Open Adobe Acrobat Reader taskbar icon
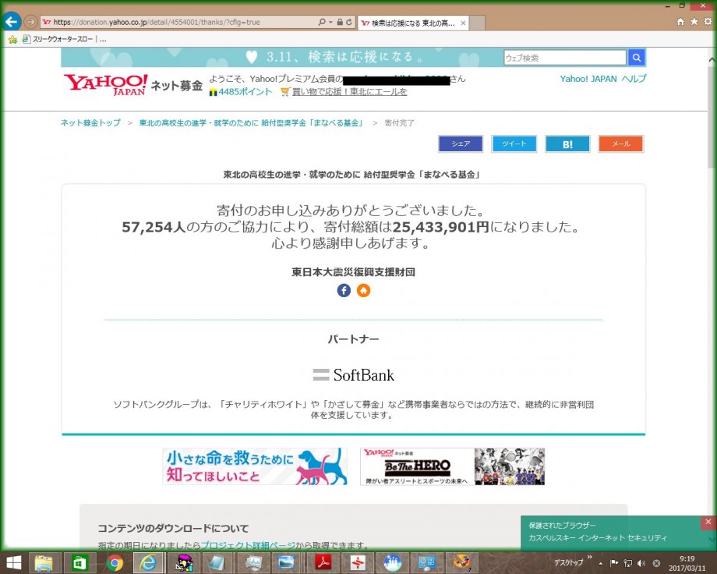 [x=323, y=562]
